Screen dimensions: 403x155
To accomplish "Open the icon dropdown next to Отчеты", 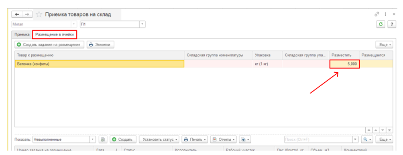I will pos(245,140).
